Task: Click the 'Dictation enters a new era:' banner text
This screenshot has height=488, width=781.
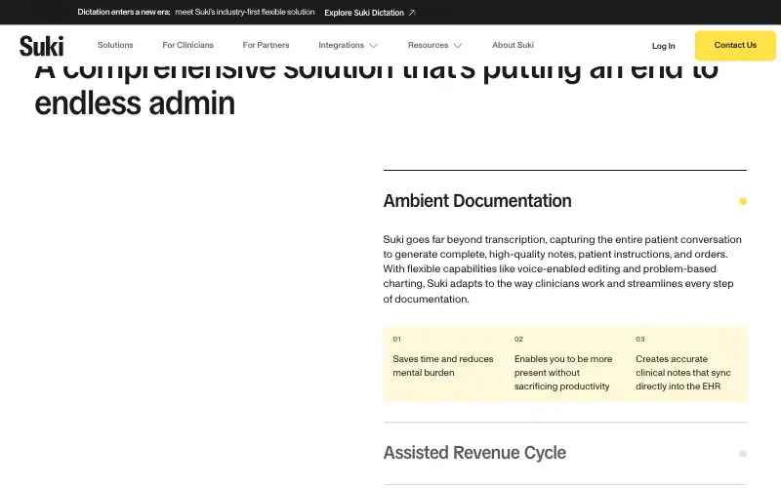Action: (x=124, y=12)
